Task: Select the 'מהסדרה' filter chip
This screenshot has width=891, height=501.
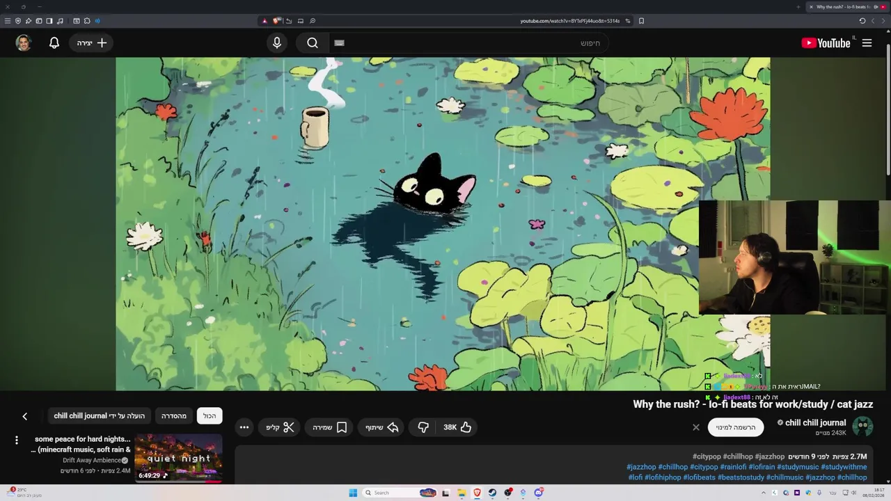Action: (x=174, y=416)
